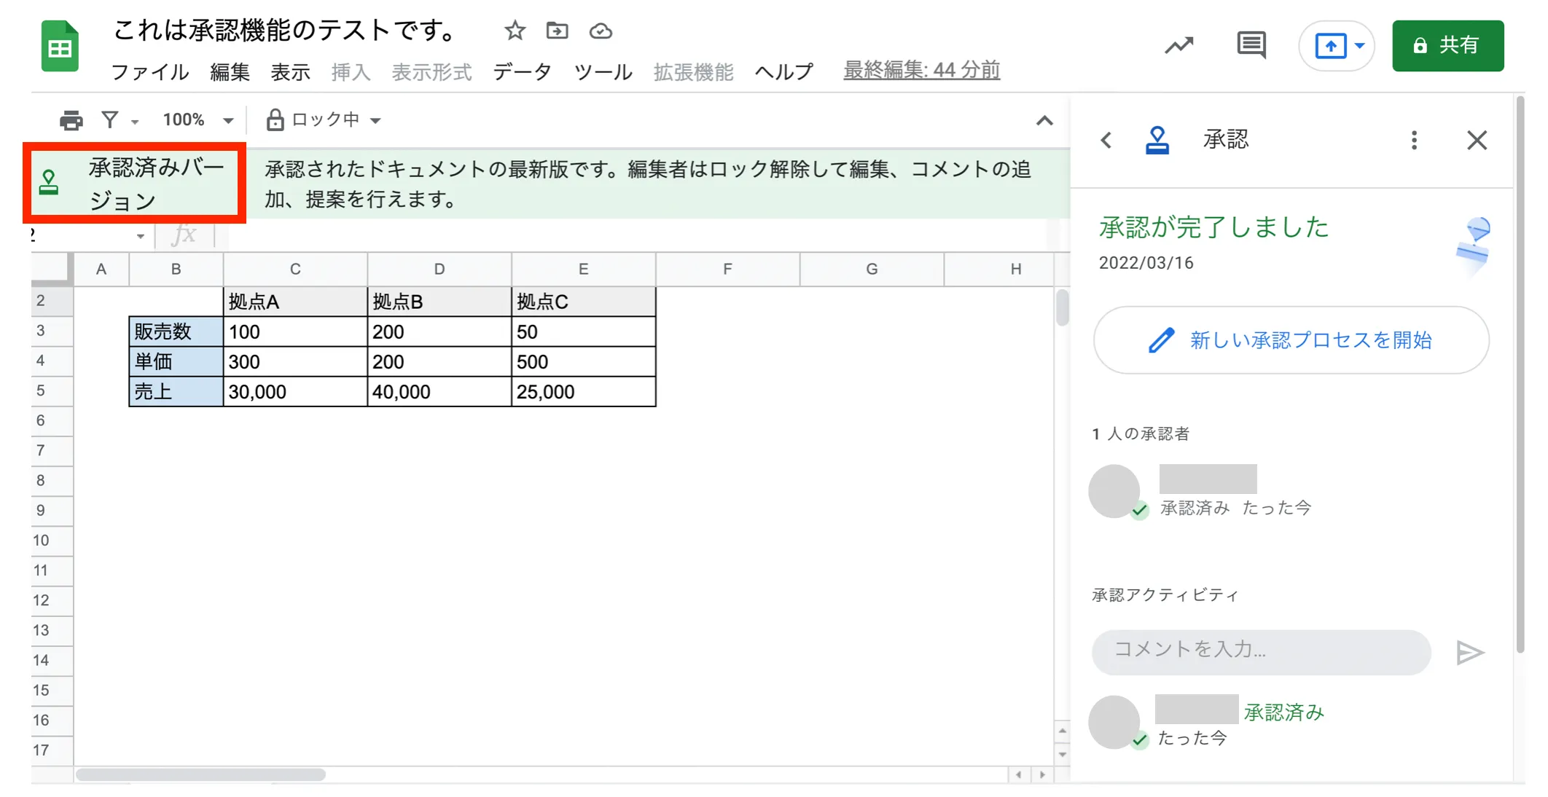
Task: Open the activity dashboard trend icon
Action: pos(1178,45)
